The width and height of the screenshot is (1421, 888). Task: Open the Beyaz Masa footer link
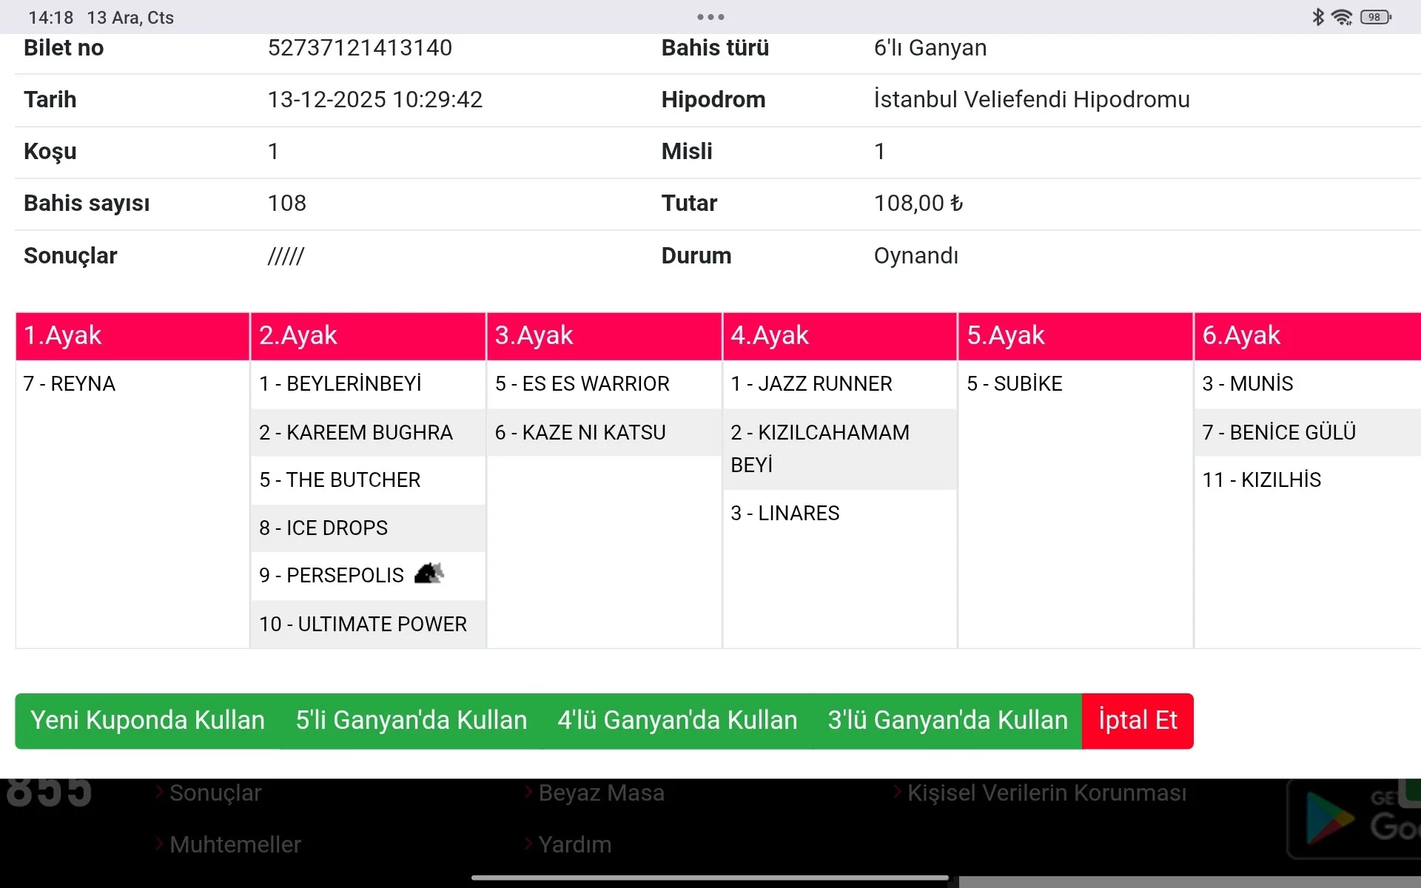pos(601,793)
